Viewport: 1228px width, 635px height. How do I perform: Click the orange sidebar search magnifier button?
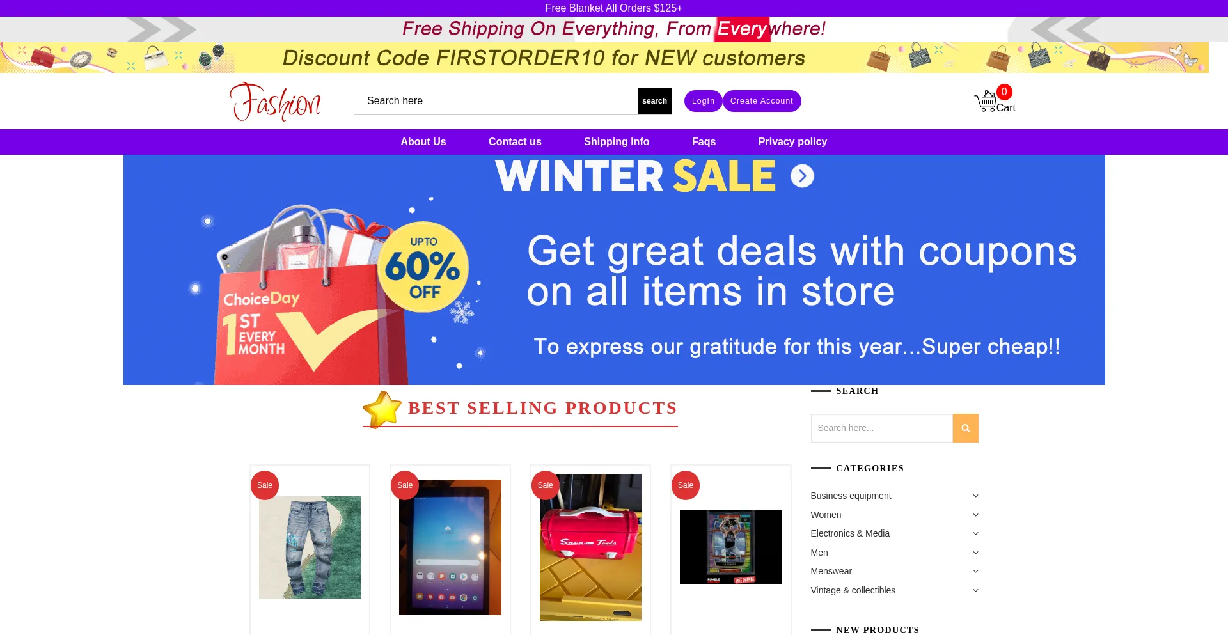(965, 428)
